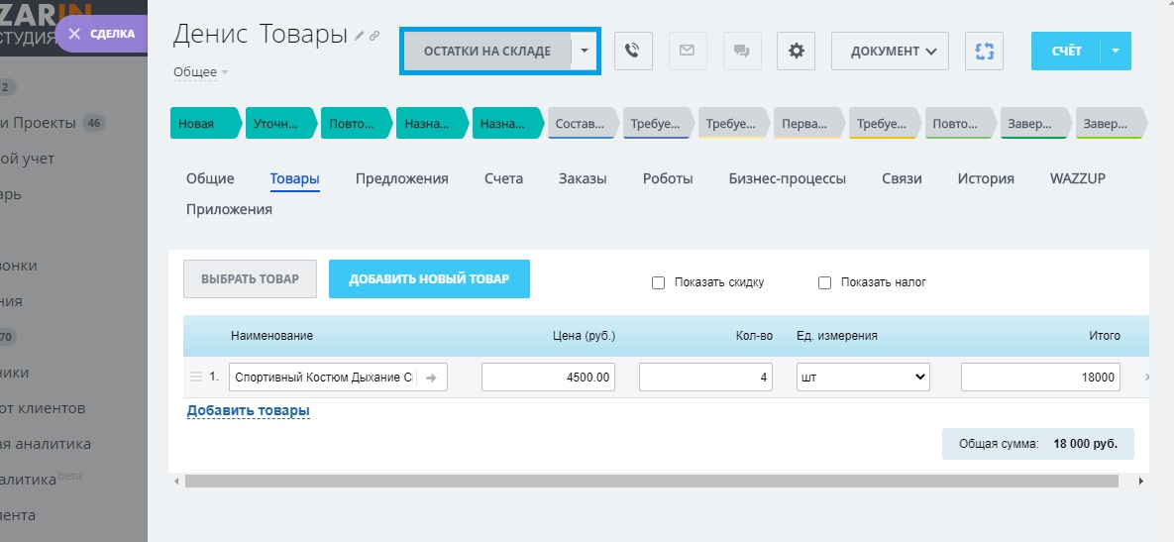Click the phone call icon button
The image size is (1174, 542).
[633, 51]
